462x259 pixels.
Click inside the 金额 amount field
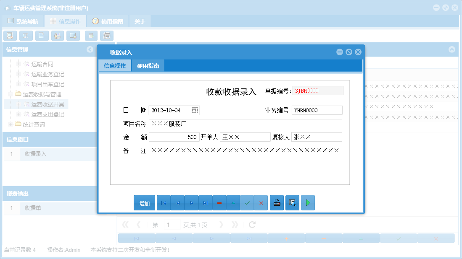[174, 137]
